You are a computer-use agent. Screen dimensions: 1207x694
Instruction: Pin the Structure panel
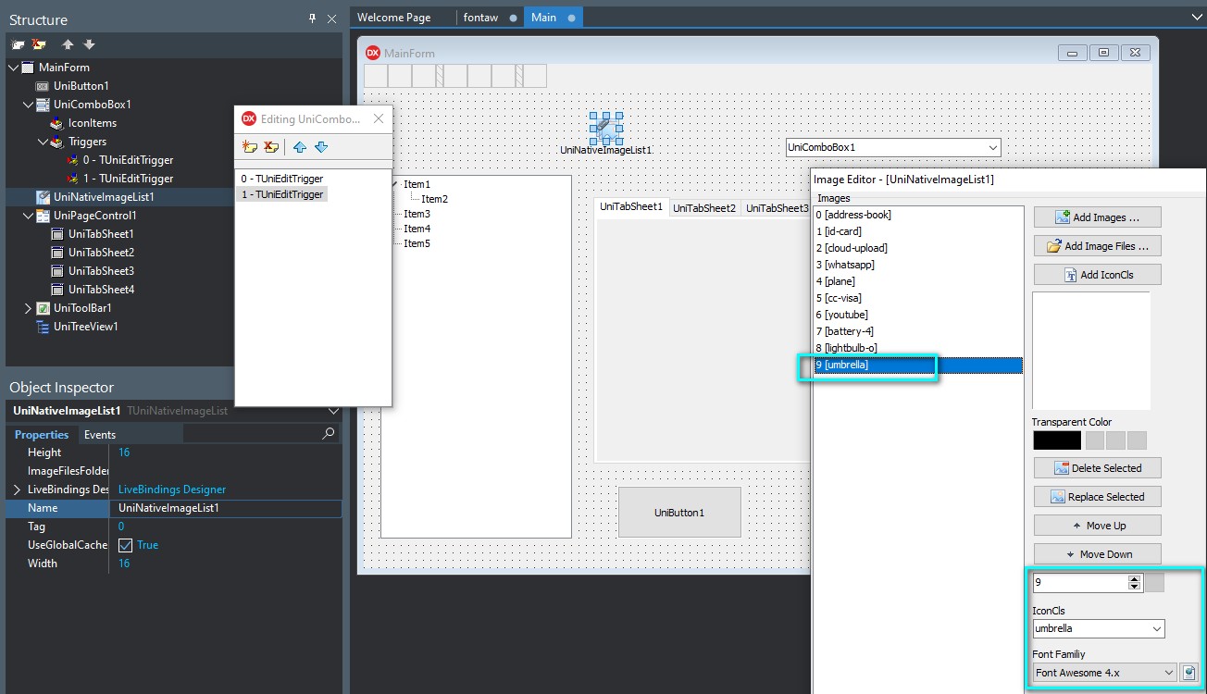[x=312, y=19]
